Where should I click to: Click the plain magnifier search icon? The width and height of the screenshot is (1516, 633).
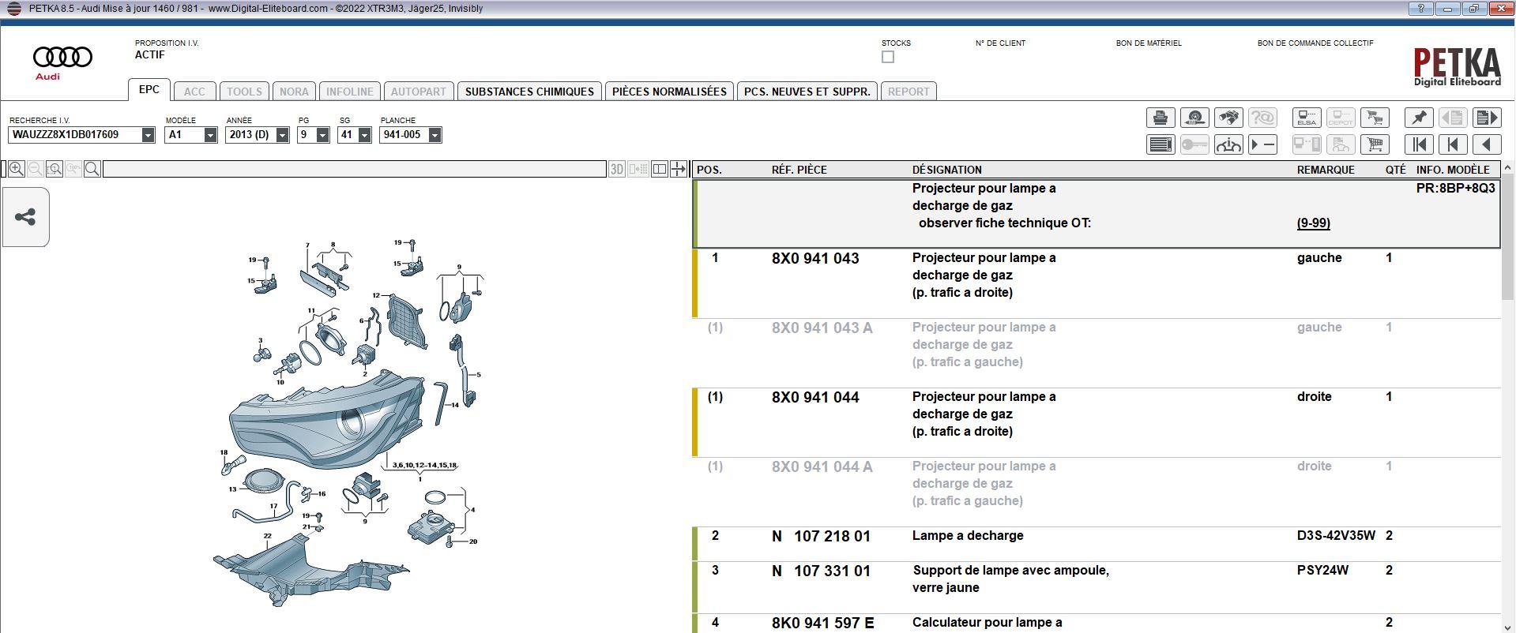coord(92,169)
